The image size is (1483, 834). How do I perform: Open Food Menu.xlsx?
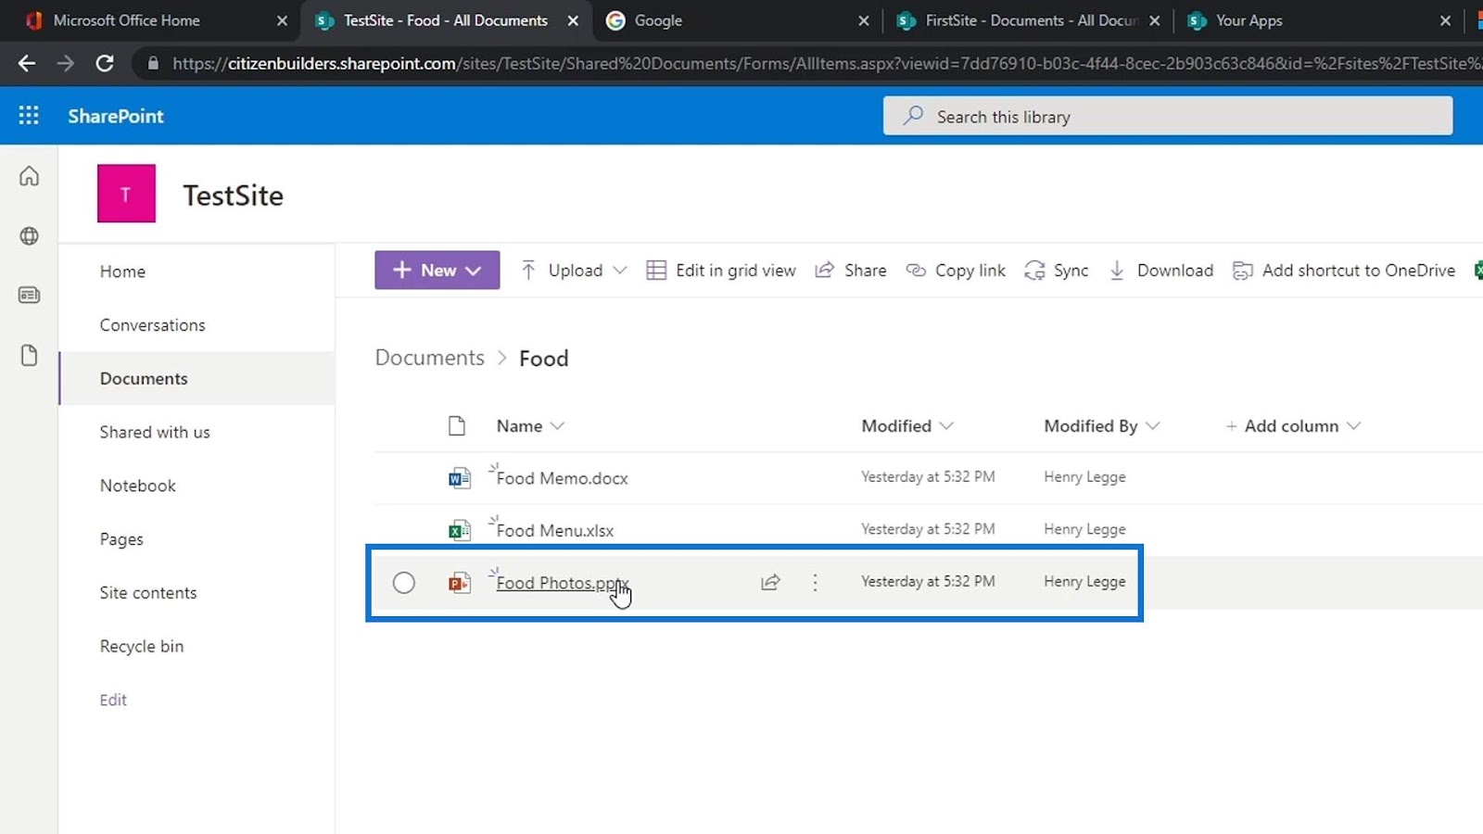pos(555,530)
